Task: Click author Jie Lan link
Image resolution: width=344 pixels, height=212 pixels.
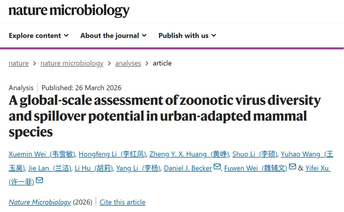Action: 50,168
